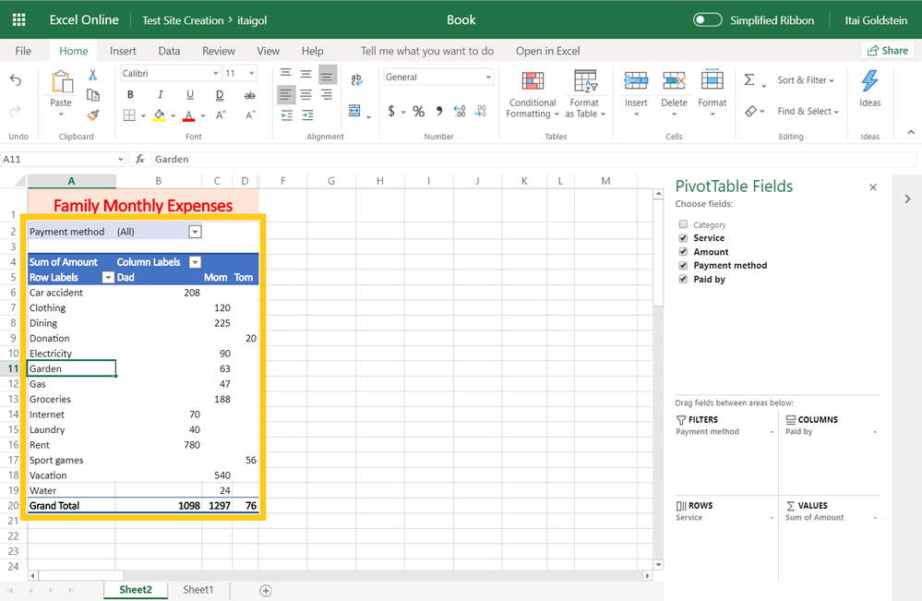922x601 pixels.
Task: Click the Clear eraser icon
Action: tap(751, 111)
